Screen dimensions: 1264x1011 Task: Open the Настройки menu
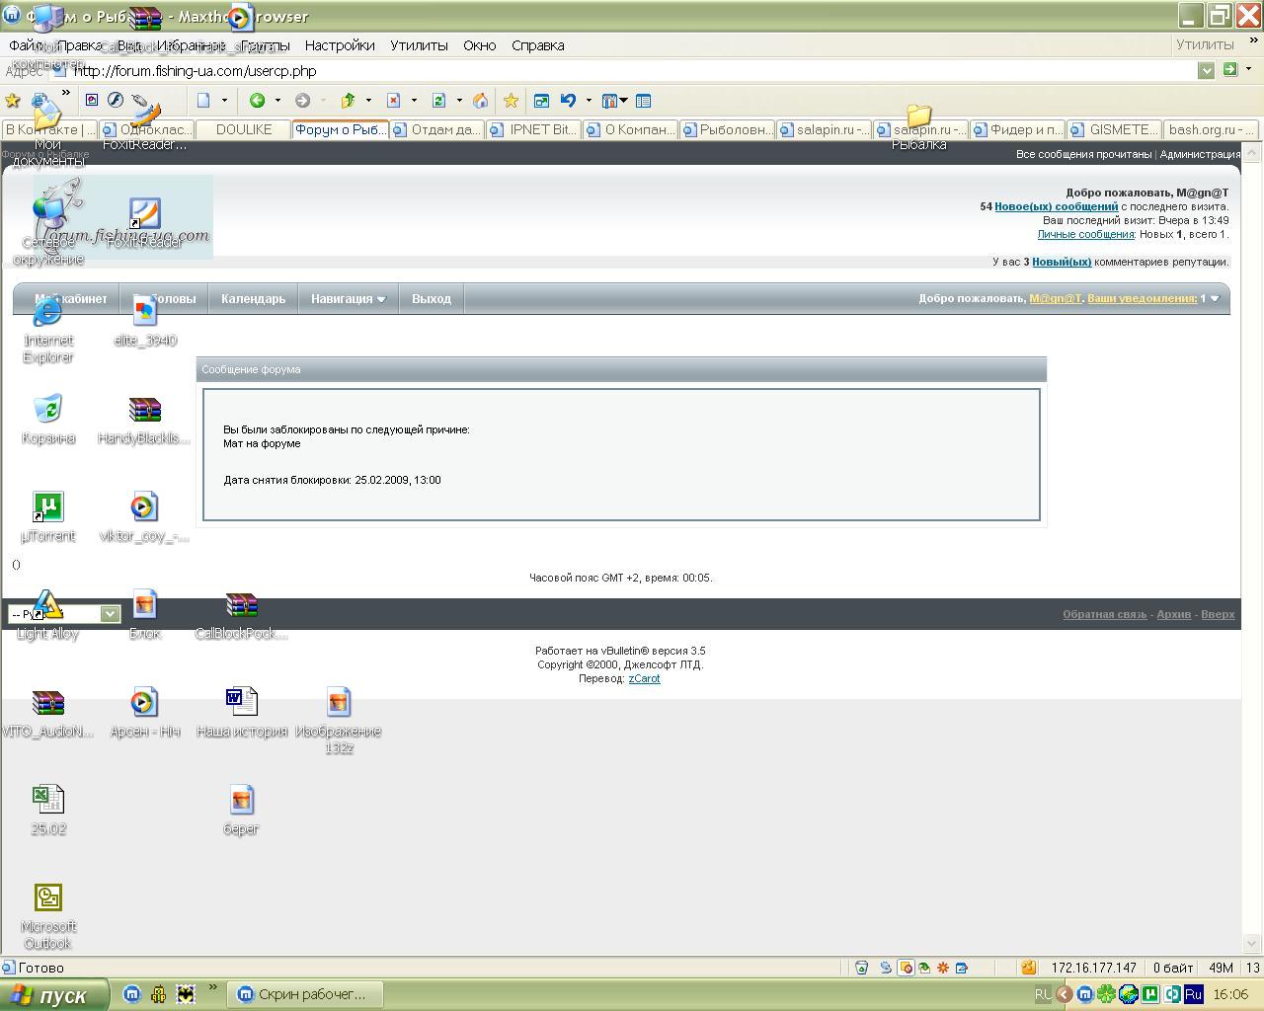point(339,45)
